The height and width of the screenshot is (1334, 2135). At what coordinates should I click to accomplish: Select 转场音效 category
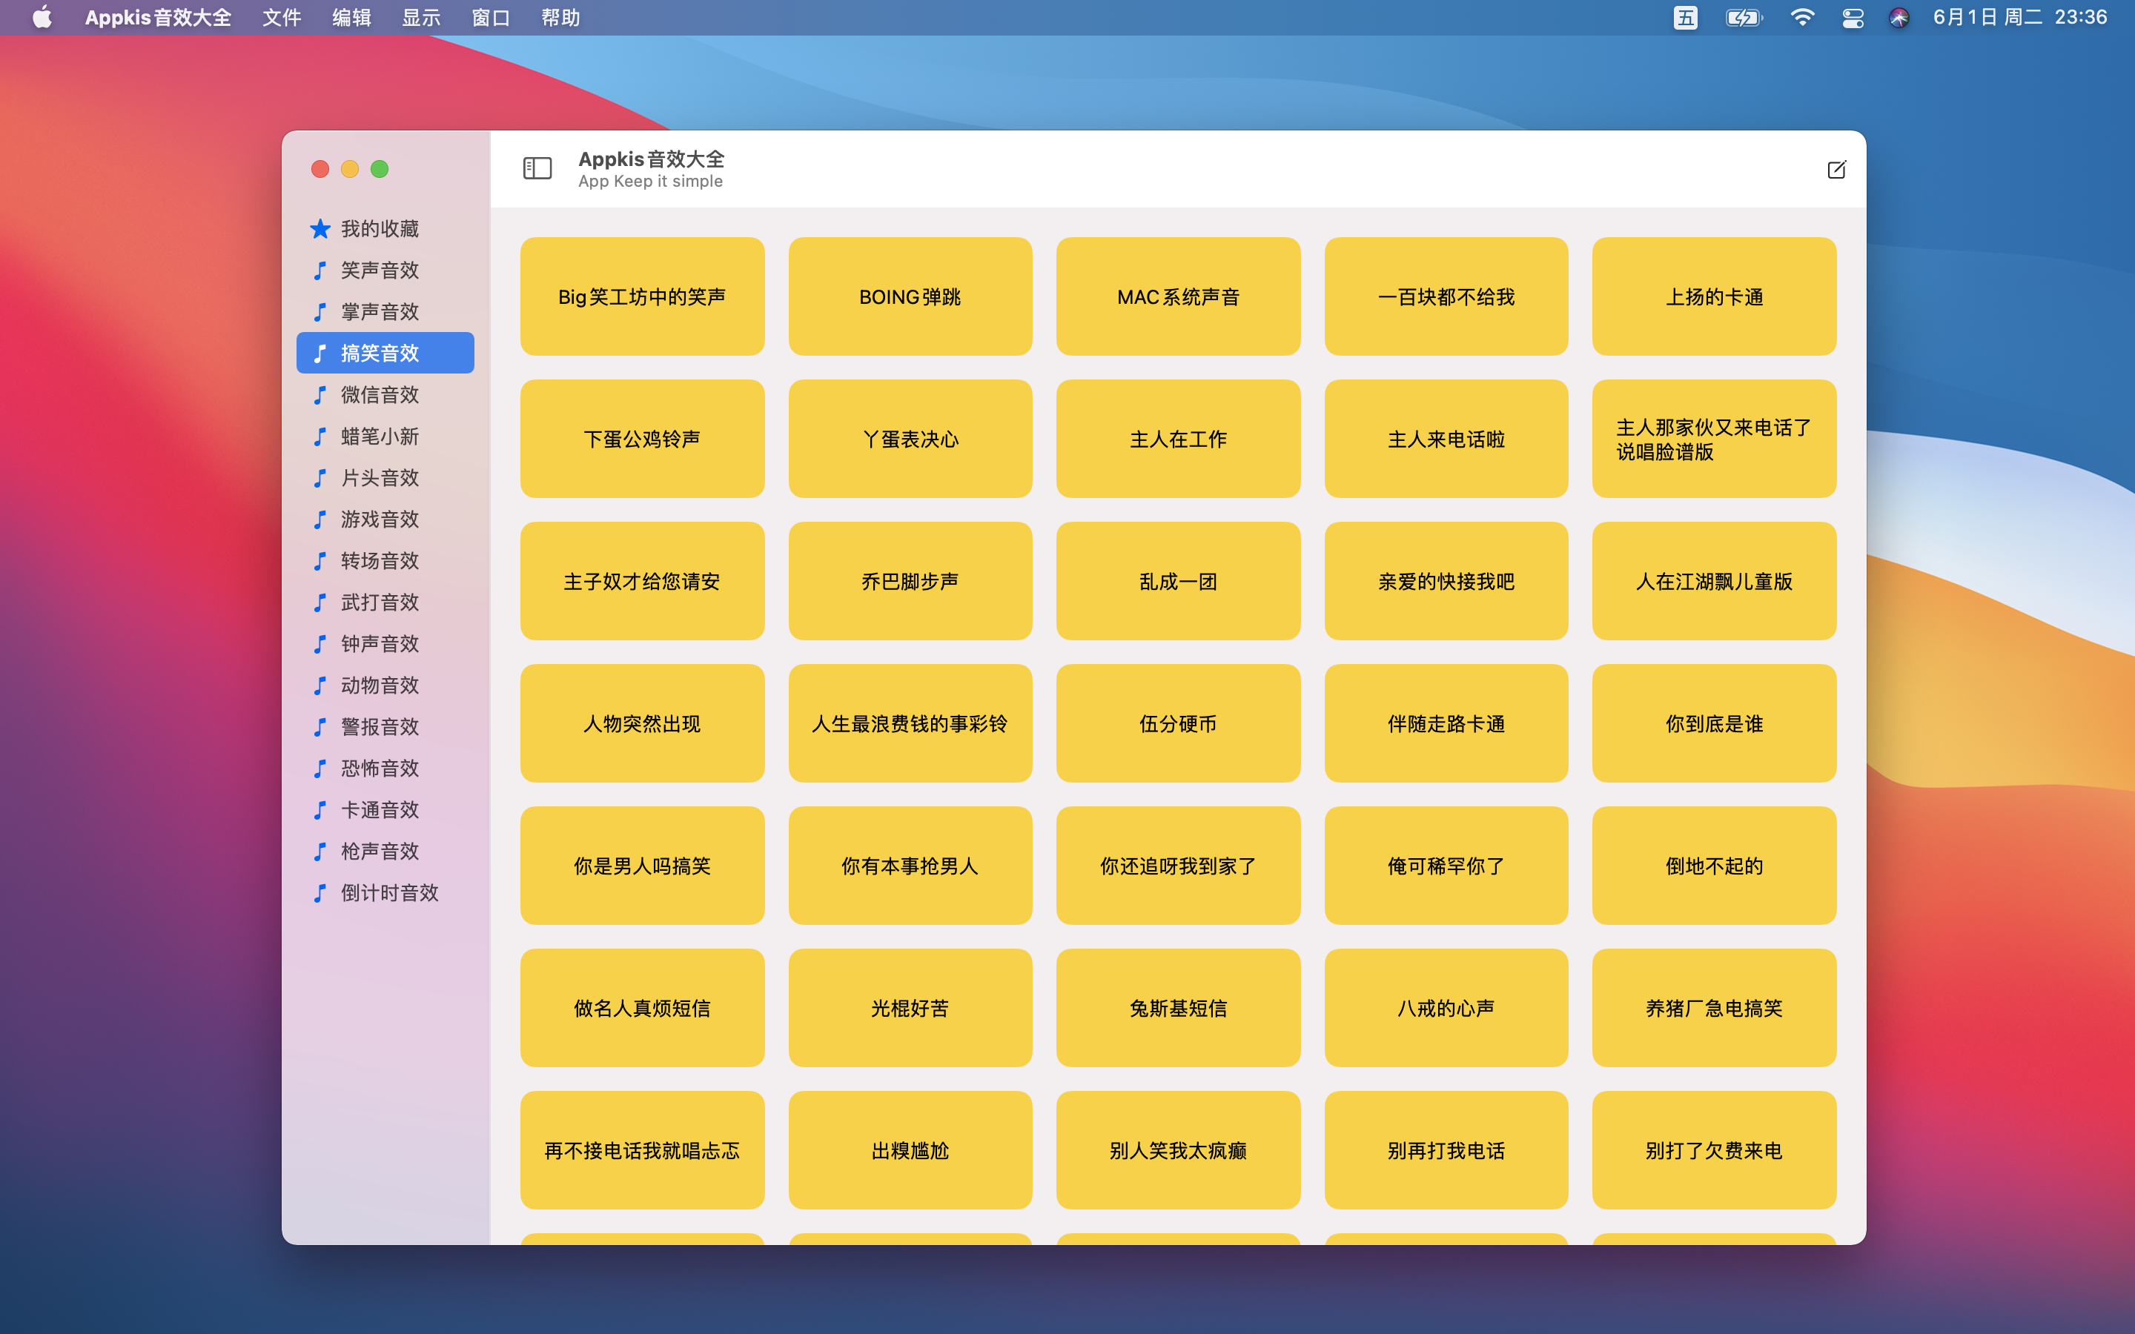(x=385, y=560)
